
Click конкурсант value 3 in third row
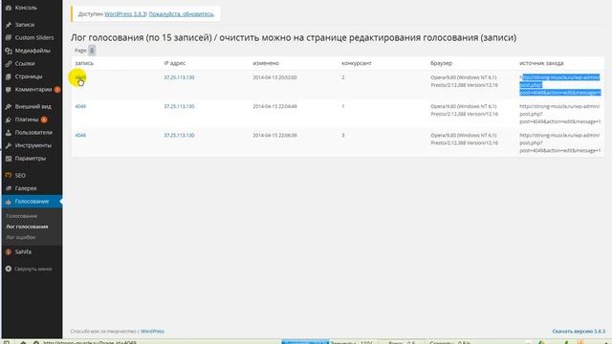pyautogui.click(x=343, y=136)
